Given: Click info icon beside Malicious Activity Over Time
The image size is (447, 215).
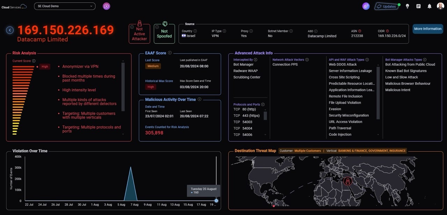Looking at the screenshot, I should 199,99.
